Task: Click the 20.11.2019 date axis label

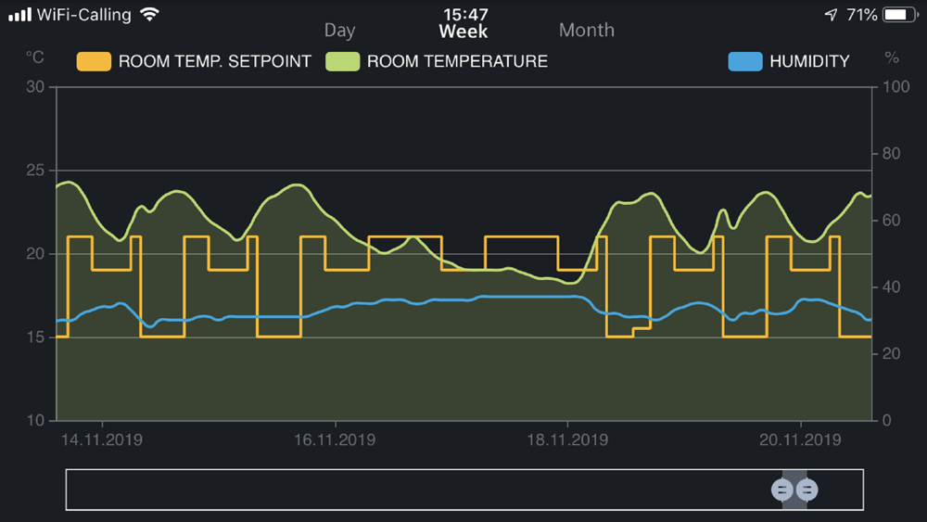Action: pyautogui.click(x=800, y=439)
